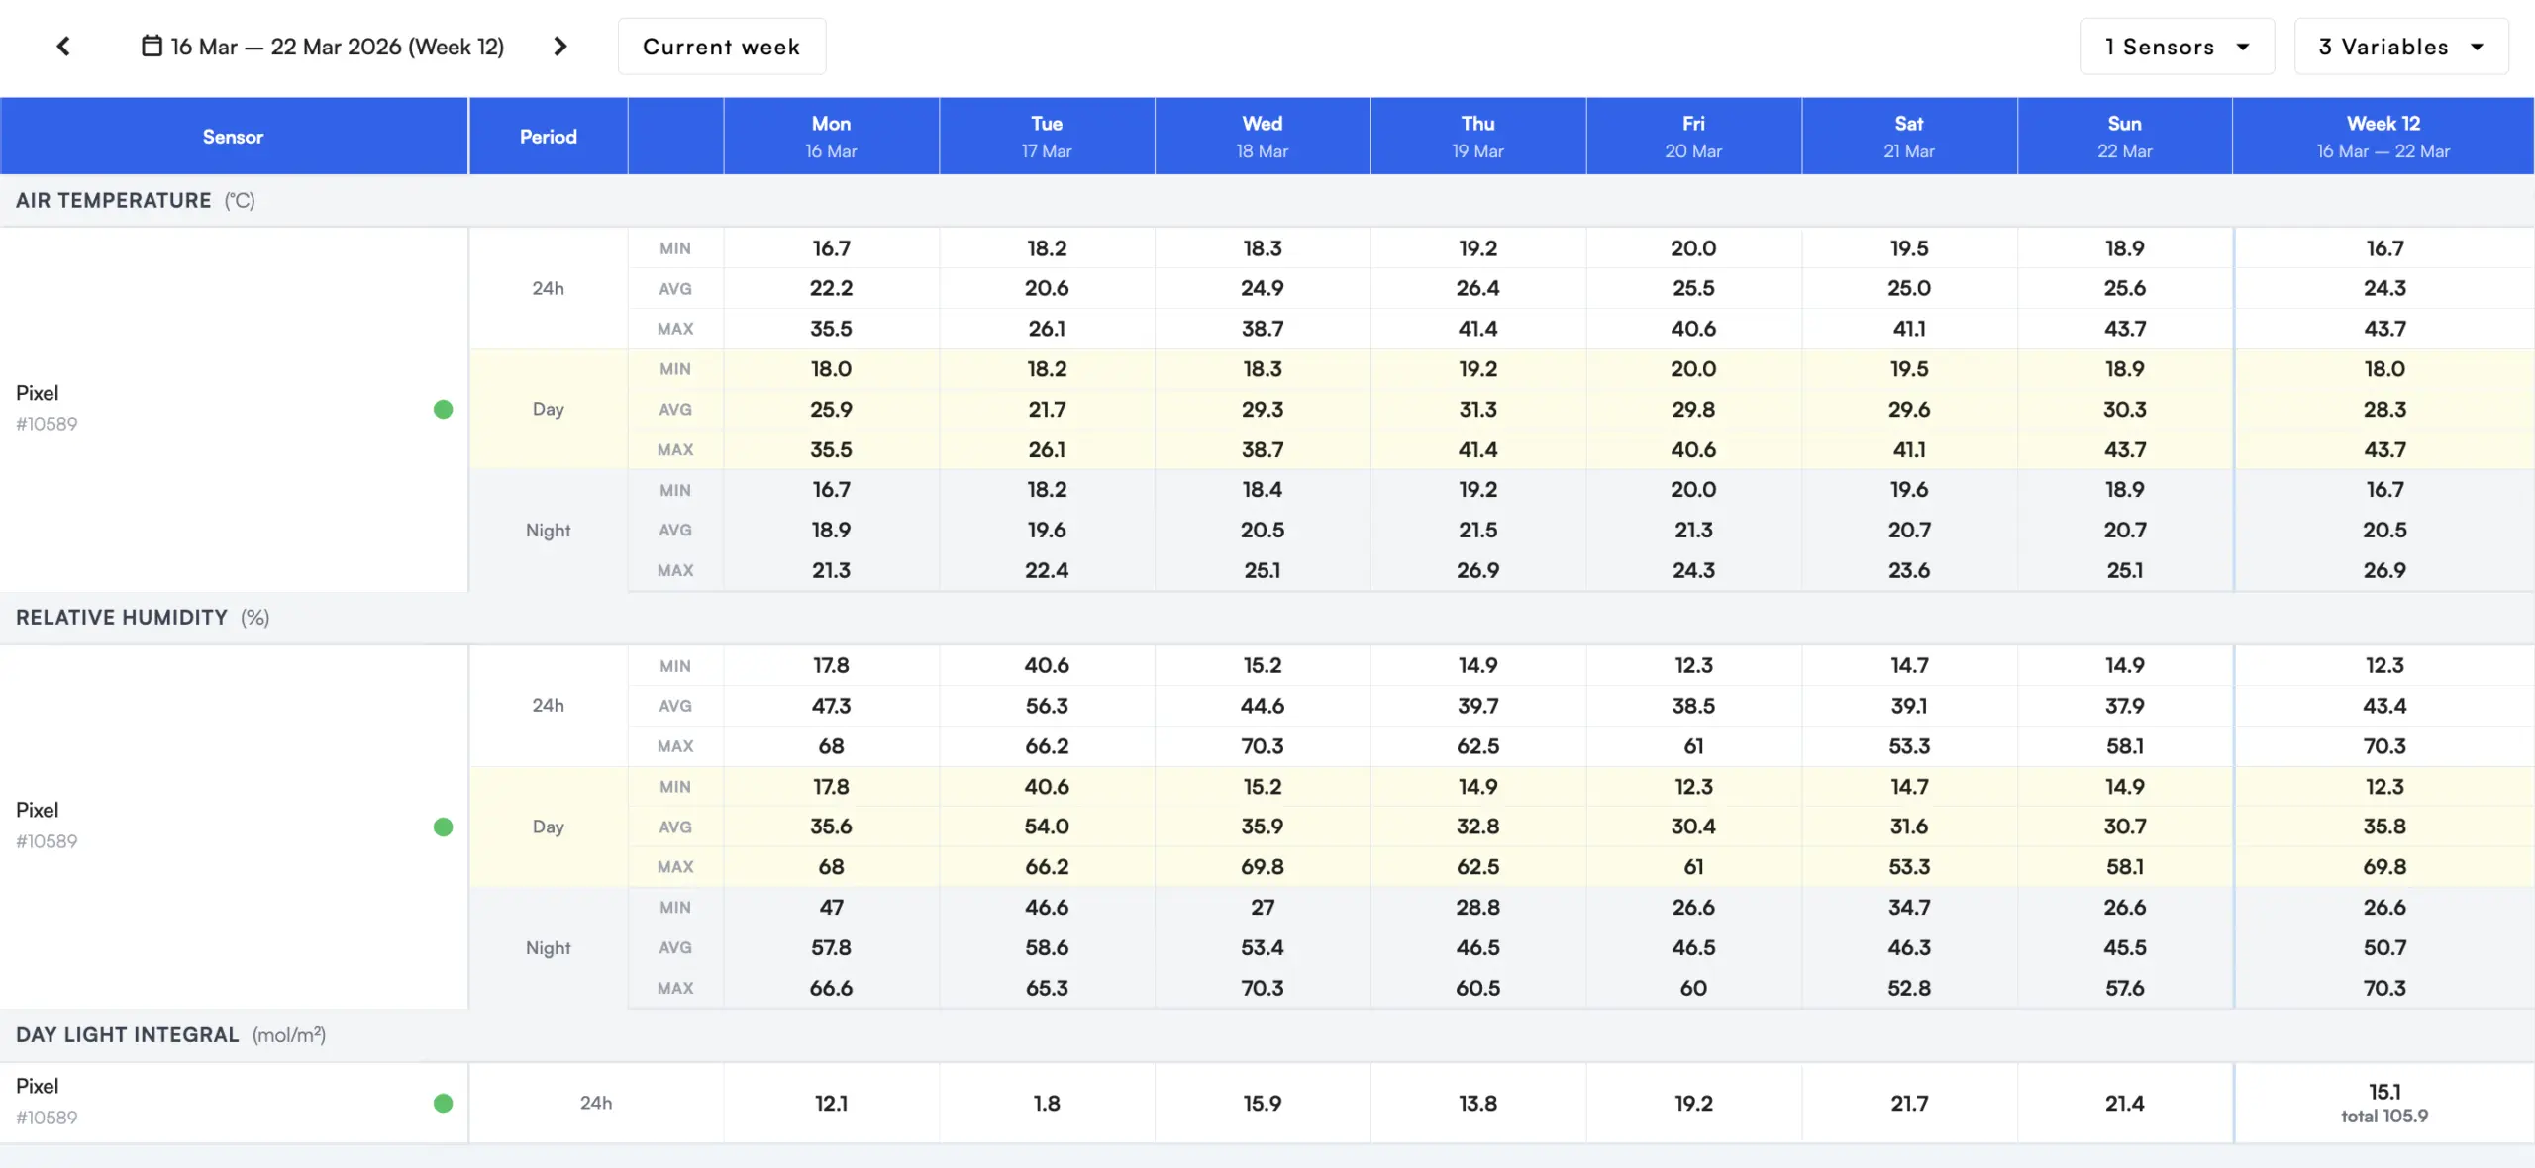
Task: Select the Thu 19 Mar column header
Action: [x=1478, y=137]
